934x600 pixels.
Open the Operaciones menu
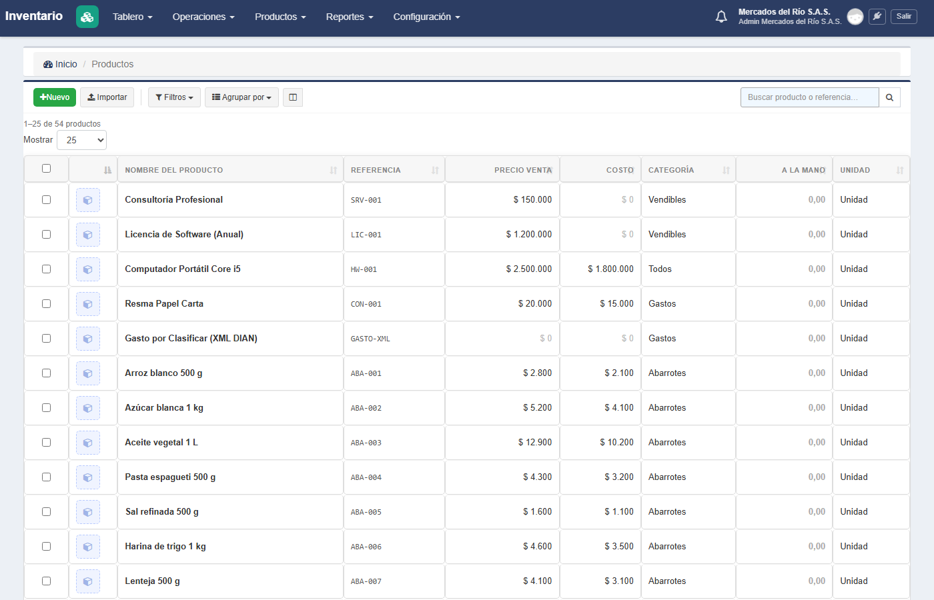(x=203, y=17)
